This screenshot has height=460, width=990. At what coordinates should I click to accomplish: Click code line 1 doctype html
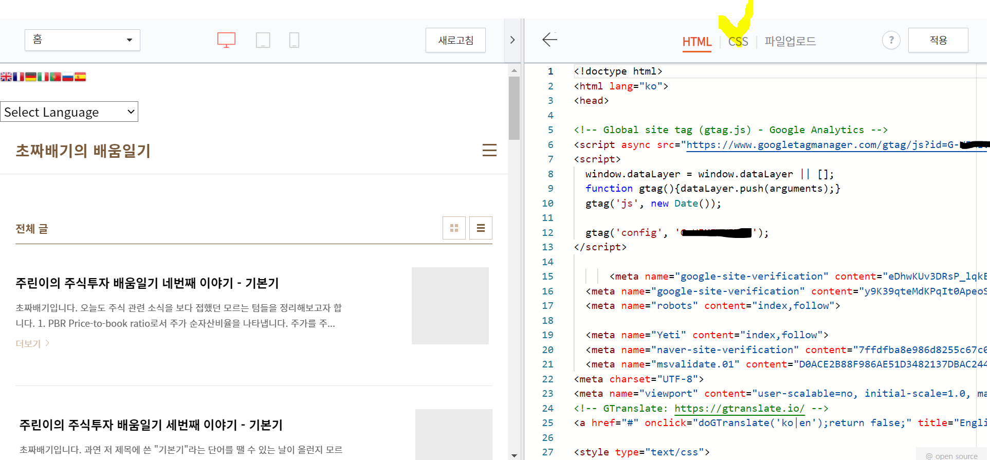pyautogui.click(x=618, y=71)
